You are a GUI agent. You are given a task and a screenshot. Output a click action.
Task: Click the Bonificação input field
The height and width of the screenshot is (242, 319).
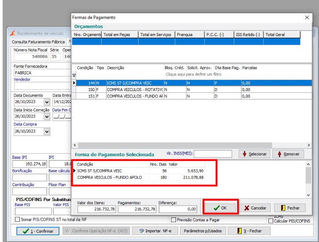[30, 177]
